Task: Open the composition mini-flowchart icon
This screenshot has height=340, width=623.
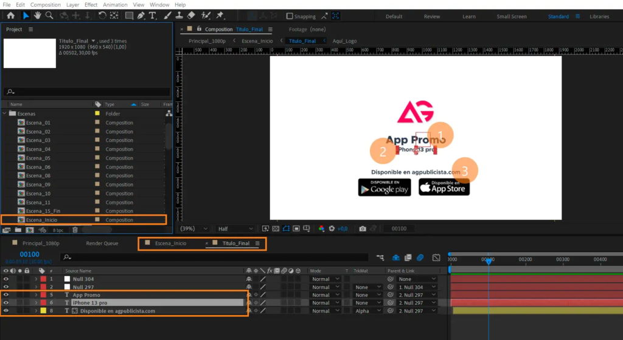Action: 380,257
